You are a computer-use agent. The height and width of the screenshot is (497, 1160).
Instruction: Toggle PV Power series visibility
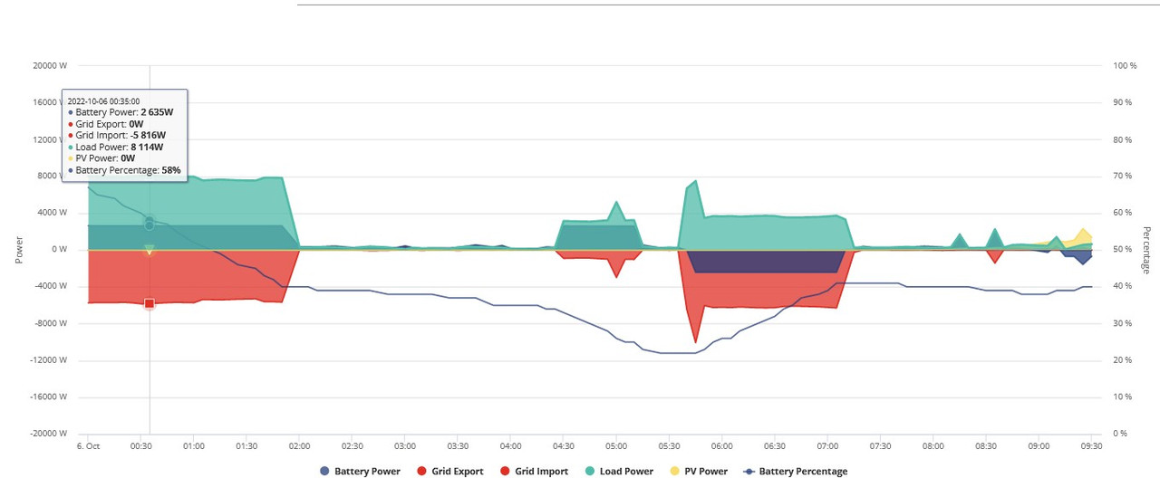tap(698, 472)
